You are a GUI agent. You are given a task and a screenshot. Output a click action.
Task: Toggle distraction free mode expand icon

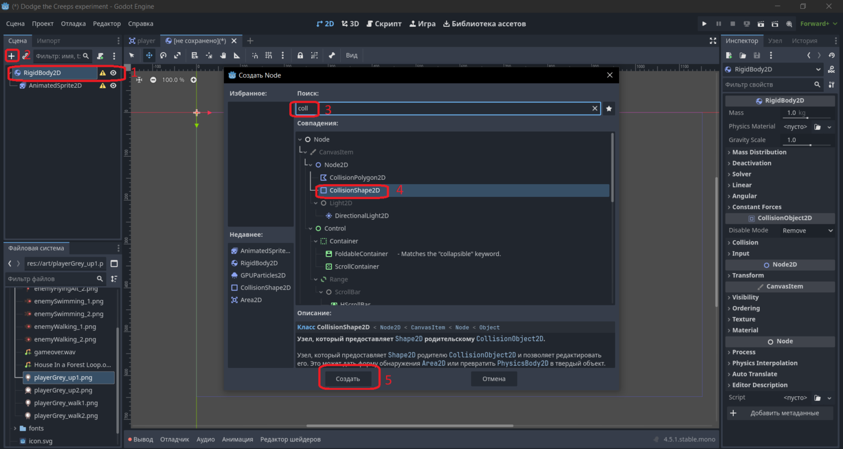click(x=713, y=41)
